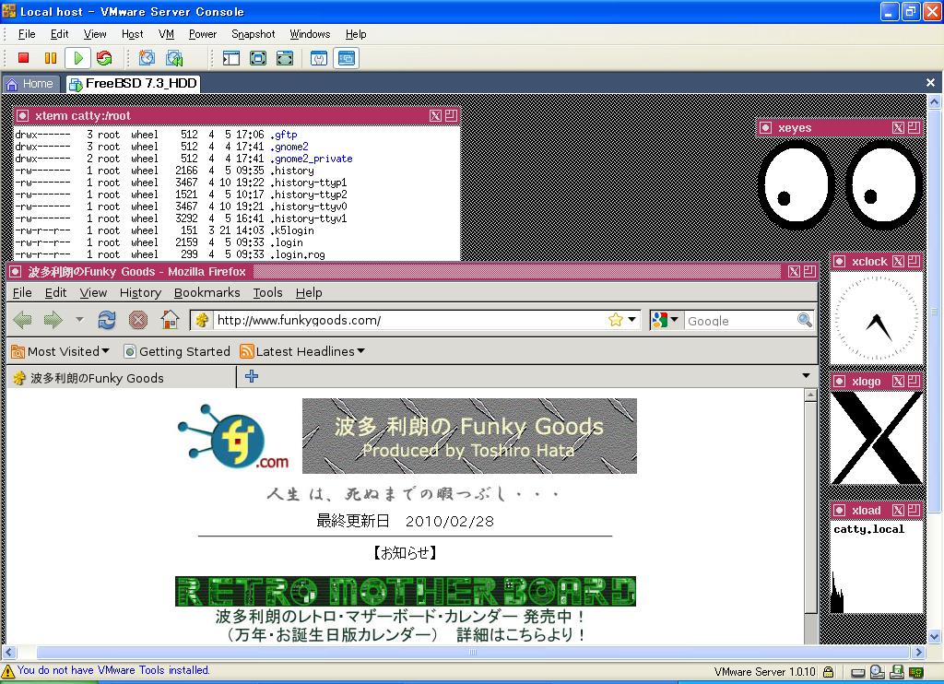
Task: Click the Firefox page vertical scrollbar
Action: point(810,509)
